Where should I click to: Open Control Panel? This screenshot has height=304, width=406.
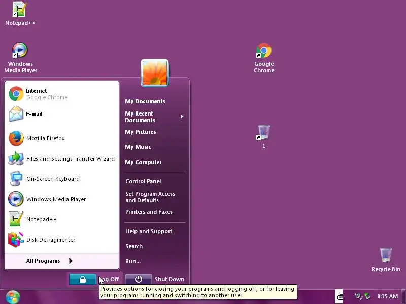[143, 181]
